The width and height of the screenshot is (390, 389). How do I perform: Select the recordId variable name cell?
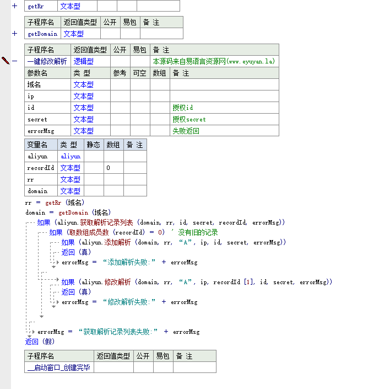[41, 168]
